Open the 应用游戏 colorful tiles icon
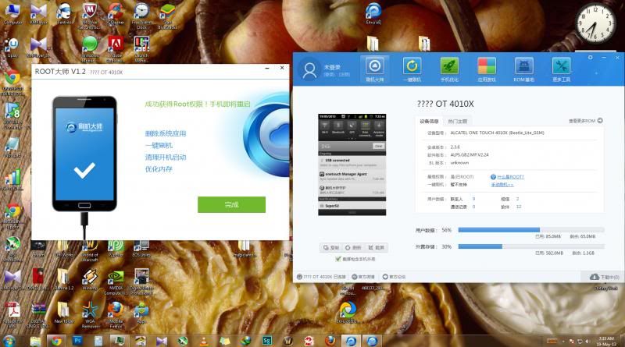 (486, 69)
